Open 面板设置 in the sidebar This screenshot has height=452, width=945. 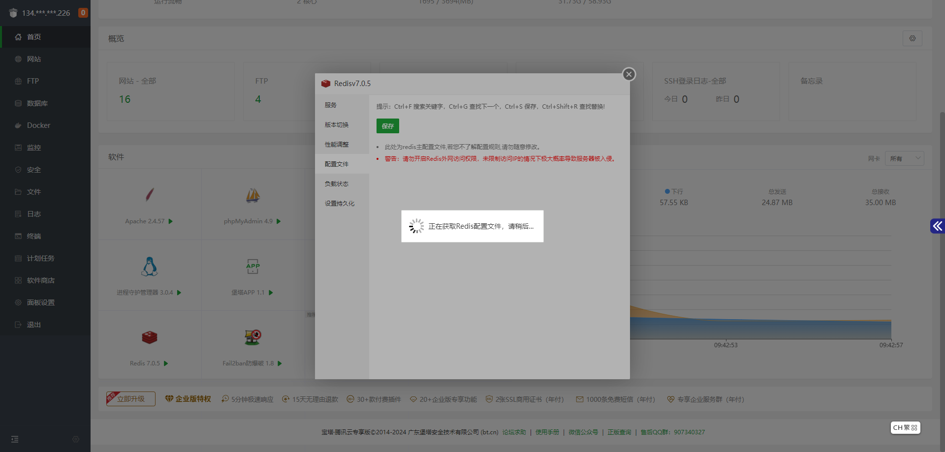coord(45,302)
